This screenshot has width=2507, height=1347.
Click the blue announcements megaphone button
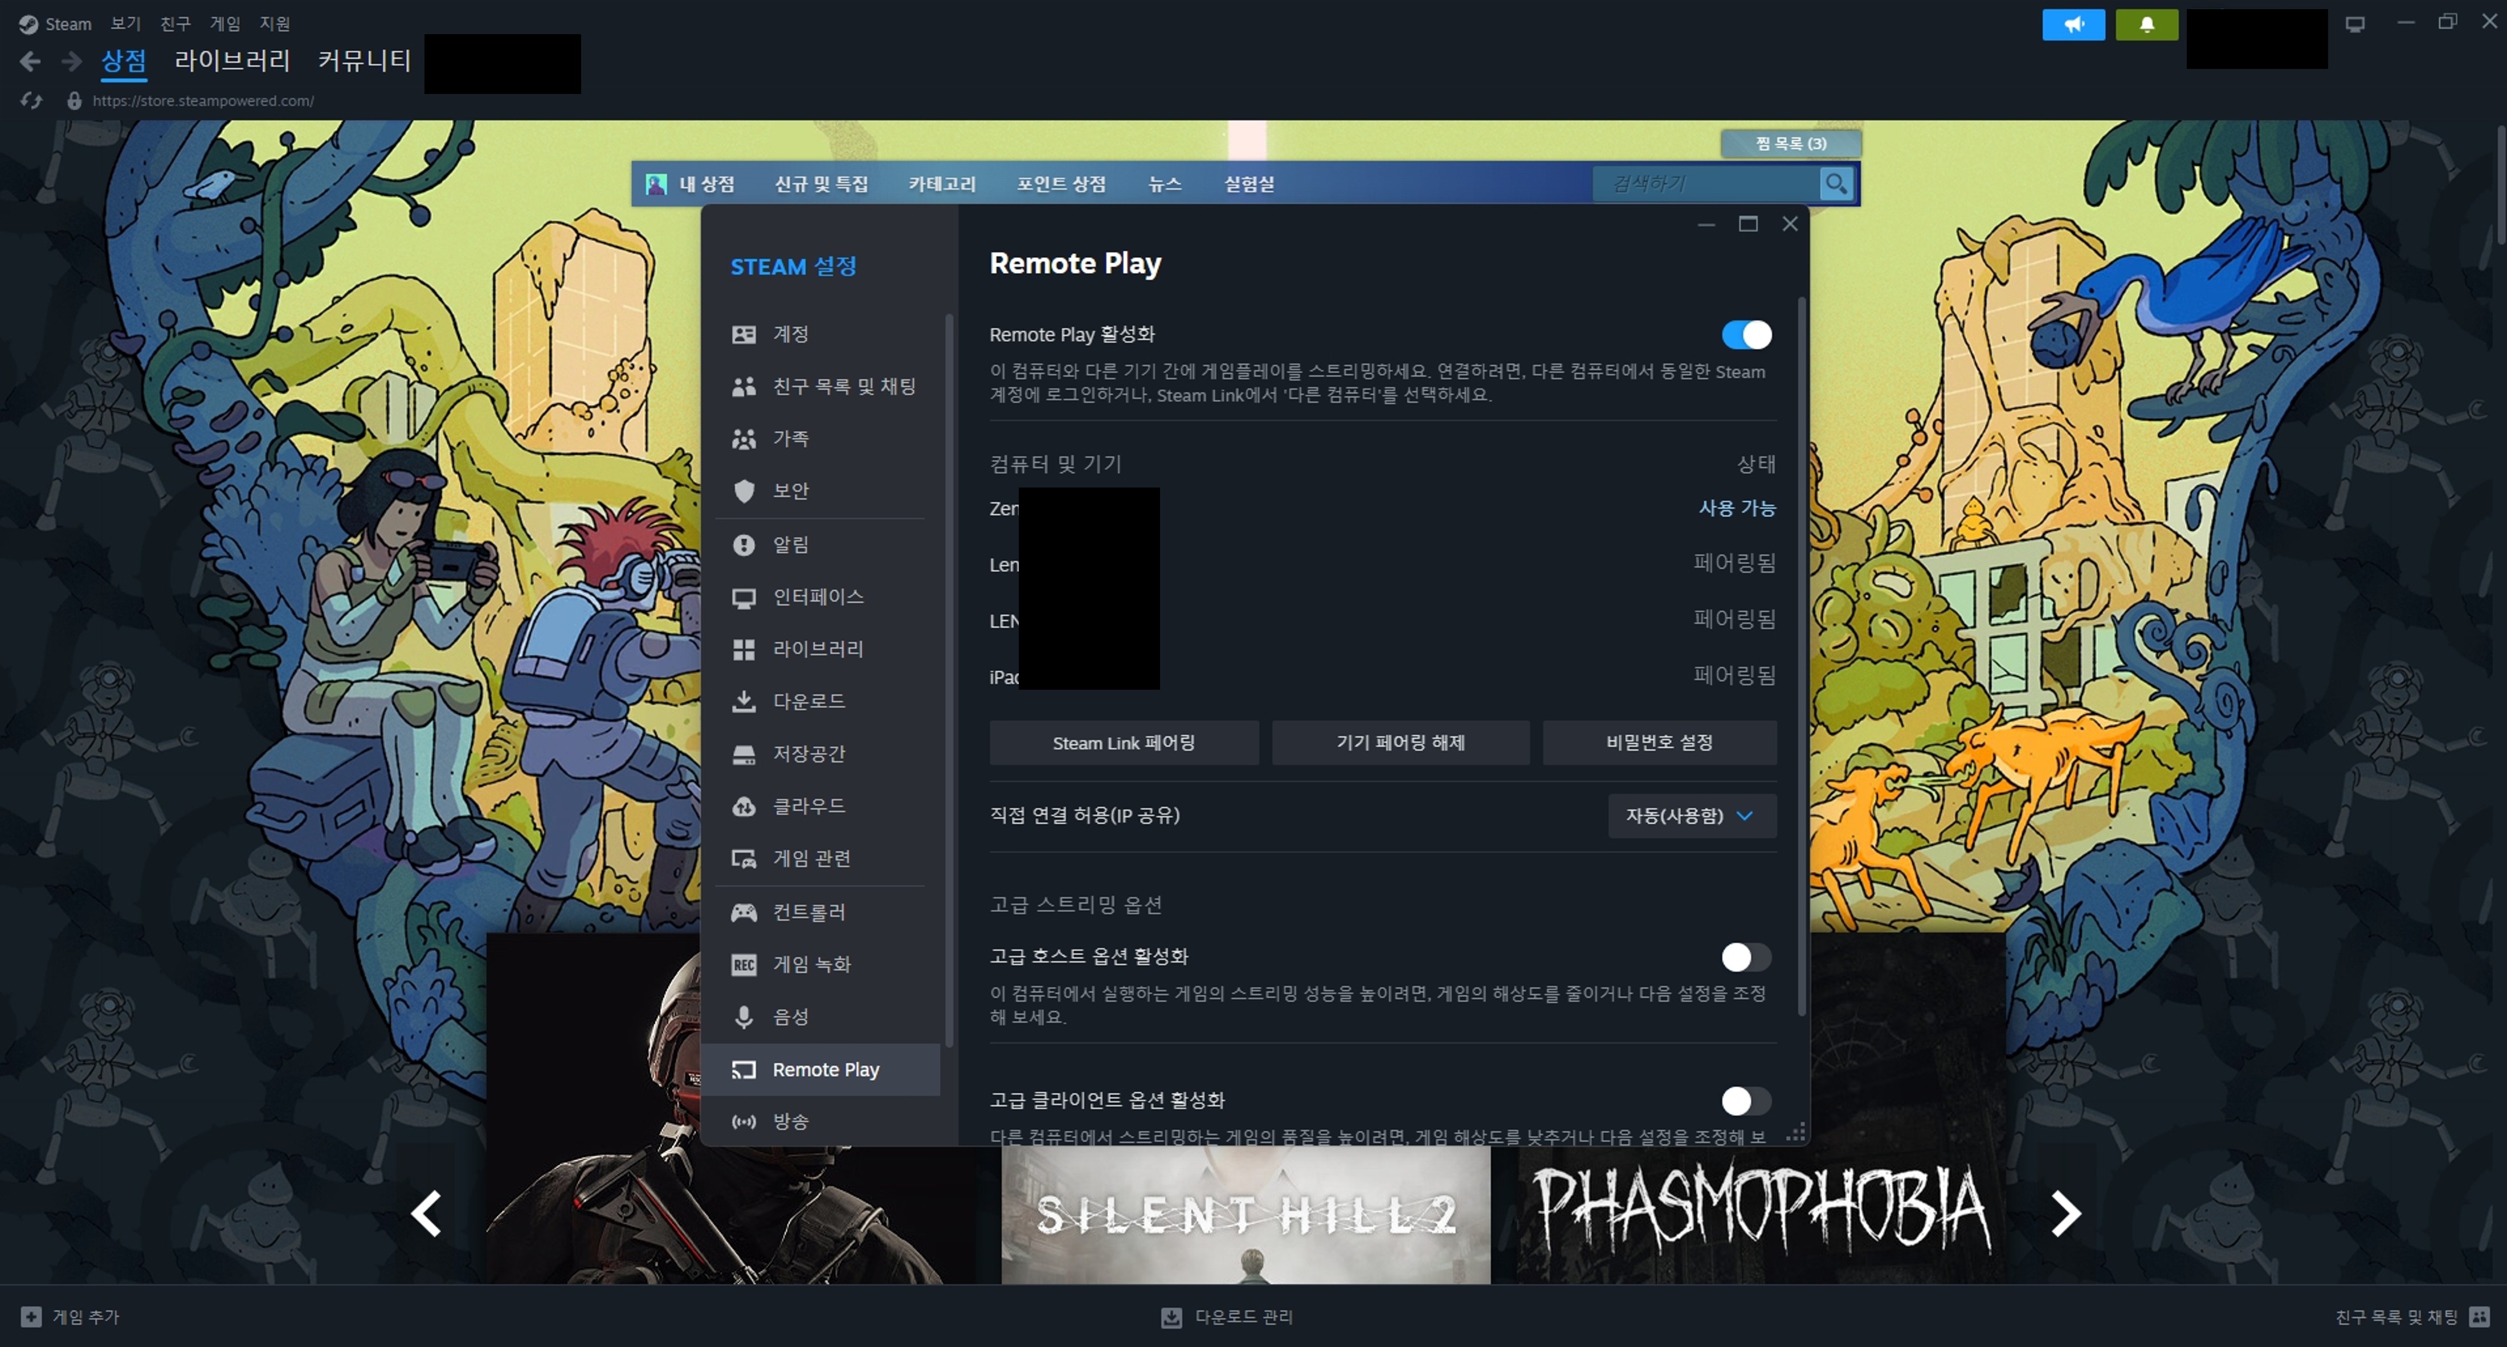click(x=2073, y=24)
